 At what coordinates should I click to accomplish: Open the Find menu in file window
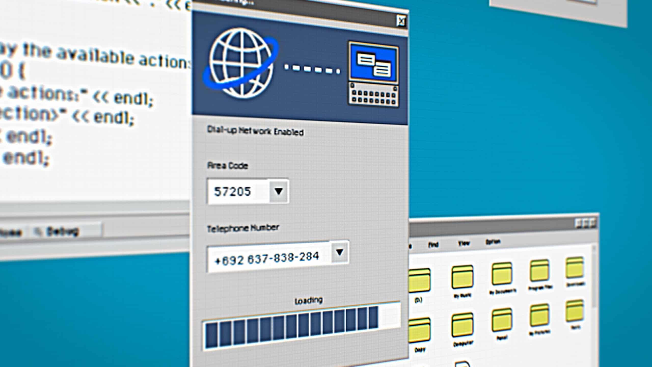pos(433,245)
